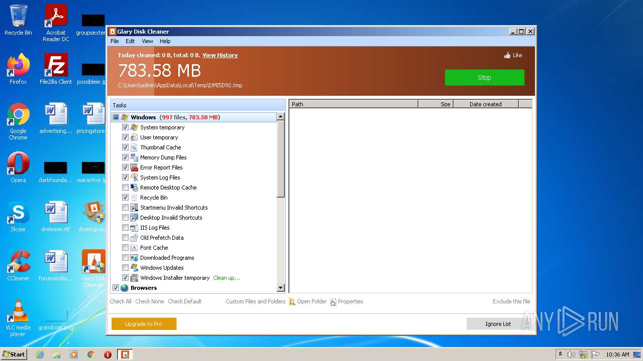Viewport: 643px width, 361px height.
Task: Click the Old Prefetch Data icon
Action: (134, 238)
